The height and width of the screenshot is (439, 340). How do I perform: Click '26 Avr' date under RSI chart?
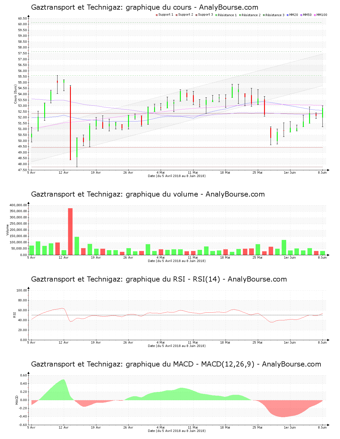(128, 342)
